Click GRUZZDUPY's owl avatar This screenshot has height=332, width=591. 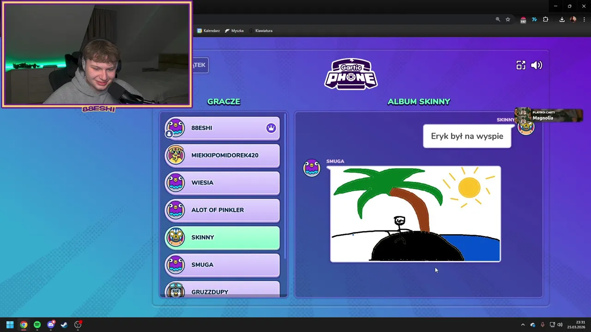click(175, 290)
